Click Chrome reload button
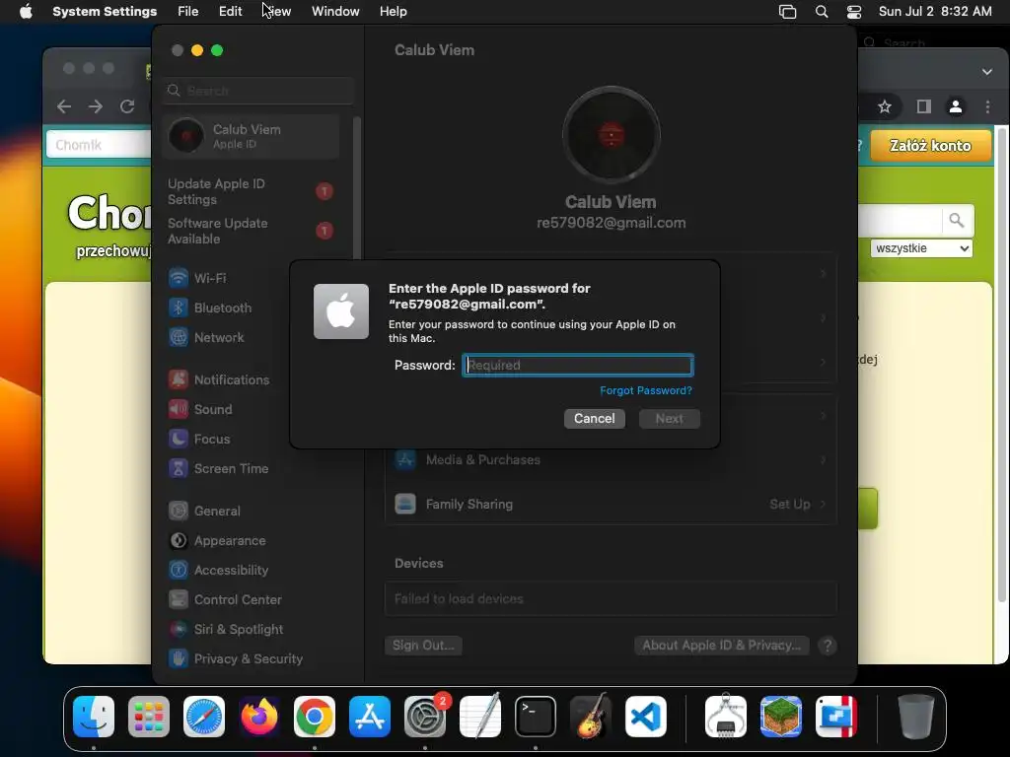This screenshot has width=1010, height=757. [127, 106]
